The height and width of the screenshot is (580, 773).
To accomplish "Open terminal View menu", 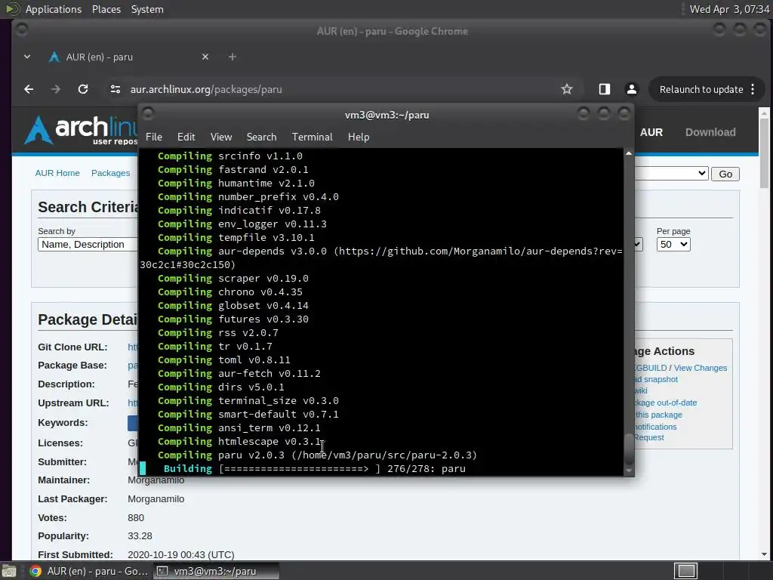I will (221, 137).
